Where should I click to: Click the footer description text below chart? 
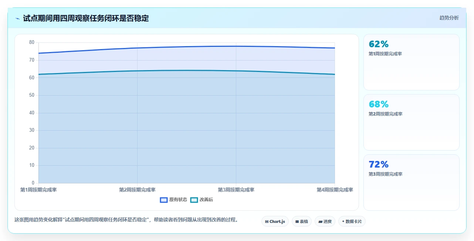point(126,220)
